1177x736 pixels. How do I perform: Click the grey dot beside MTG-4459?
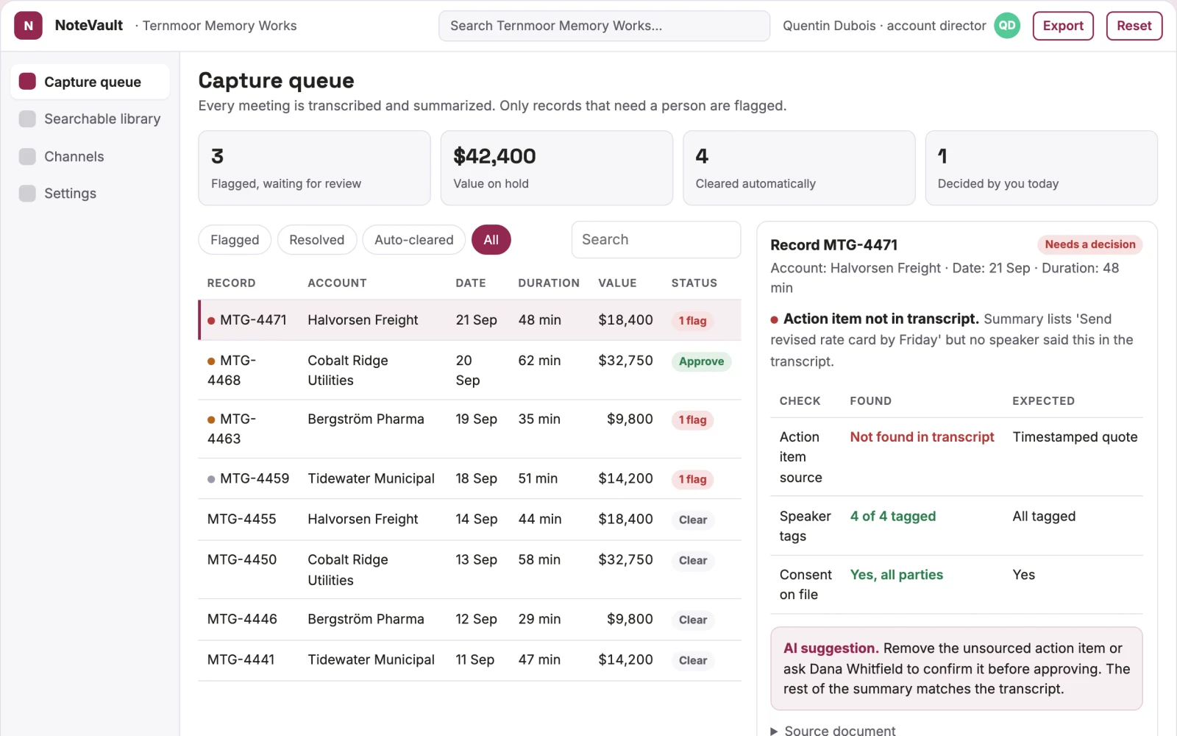point(211,479)
